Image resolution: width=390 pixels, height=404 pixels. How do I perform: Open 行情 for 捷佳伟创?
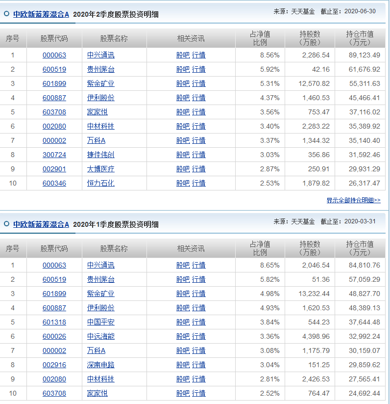[199, 155]
